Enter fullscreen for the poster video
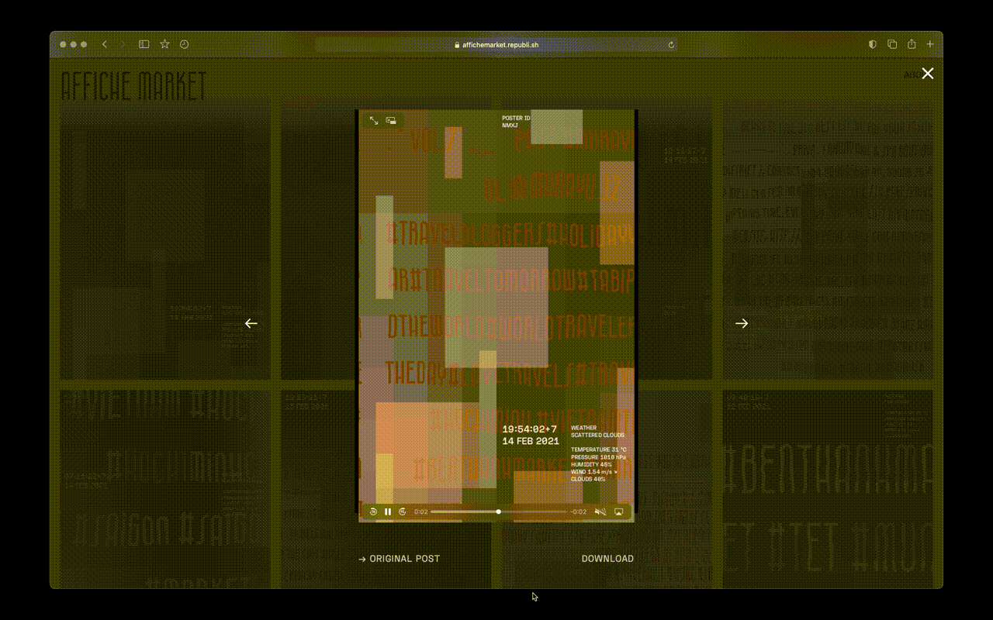The height and width of the screenshot is (620, 993). point(374,121)
